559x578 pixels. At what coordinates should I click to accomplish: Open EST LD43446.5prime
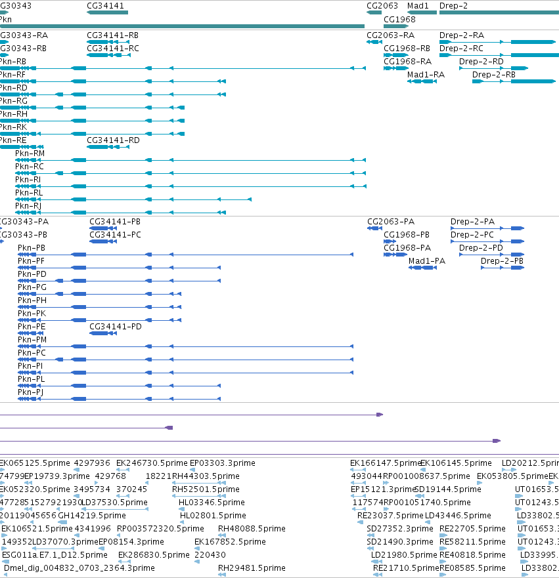click(x=458, y=516)
